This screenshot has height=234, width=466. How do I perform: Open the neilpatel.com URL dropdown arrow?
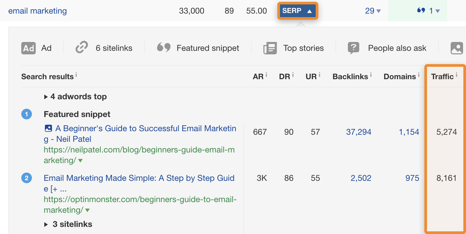click(80, 161)
